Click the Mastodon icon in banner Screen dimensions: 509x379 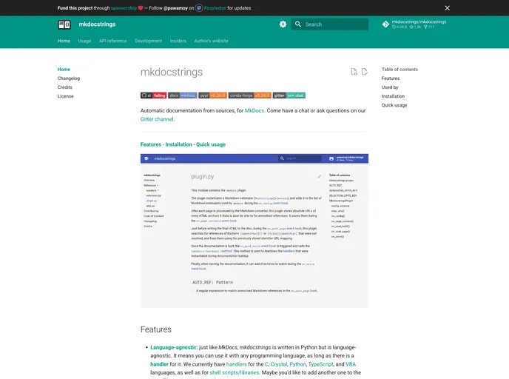(199, 8)
